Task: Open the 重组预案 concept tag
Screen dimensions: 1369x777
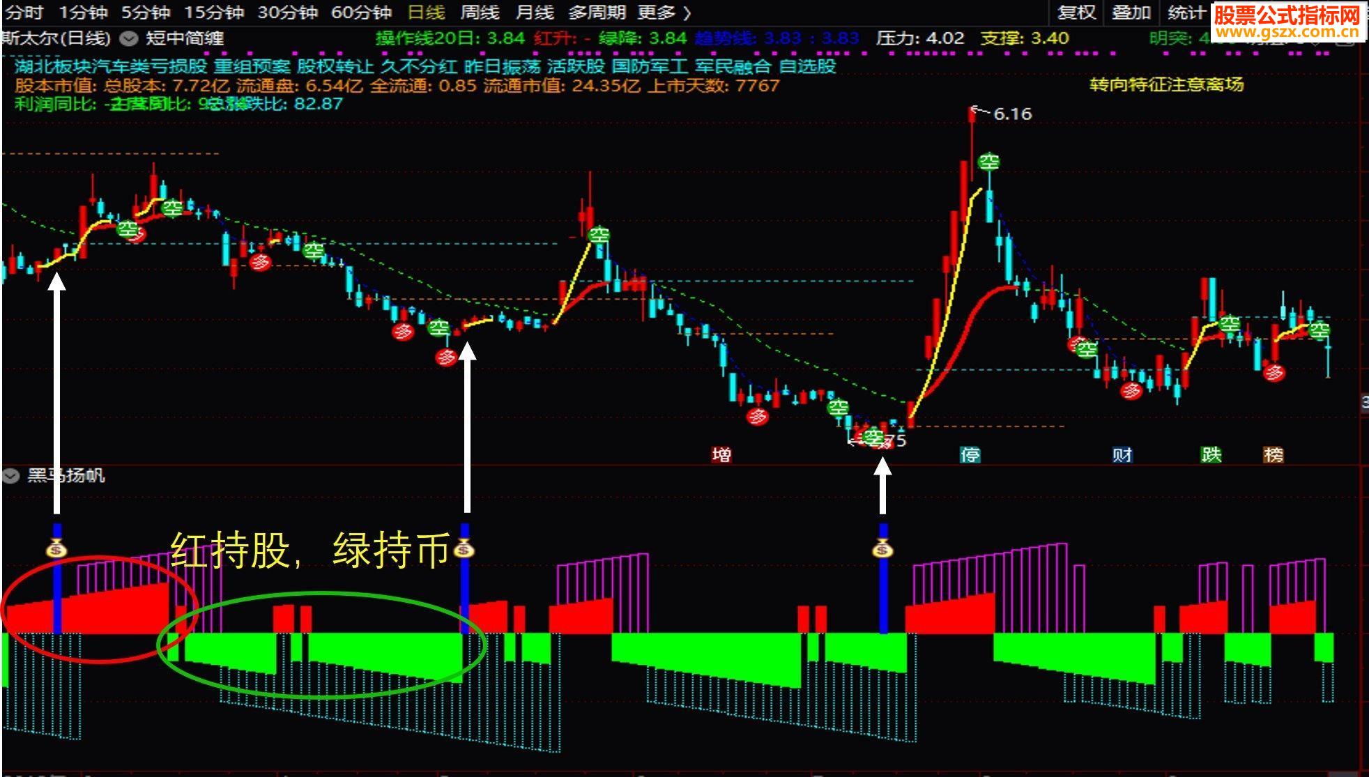Action: (x=252, y=66)
